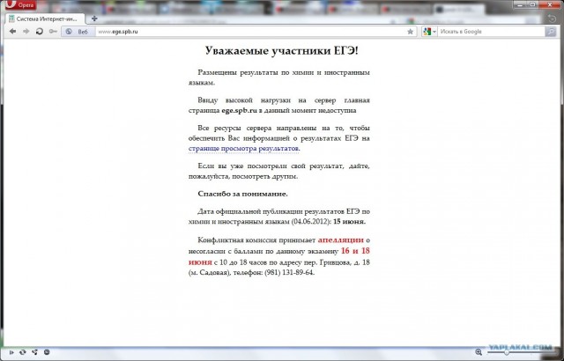Open the password manager key icon
Image resolution: width=564 pixels, height=361 pixels.
coord(53,32)
